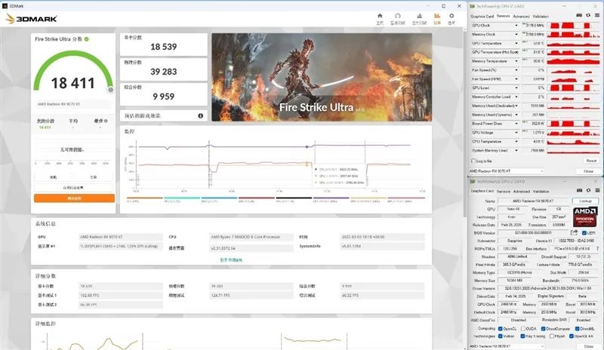This screenshot has width=604, height=350.
Task: Switch to Advanced tab in upper GPU-Z window
Action: [521, 16]
